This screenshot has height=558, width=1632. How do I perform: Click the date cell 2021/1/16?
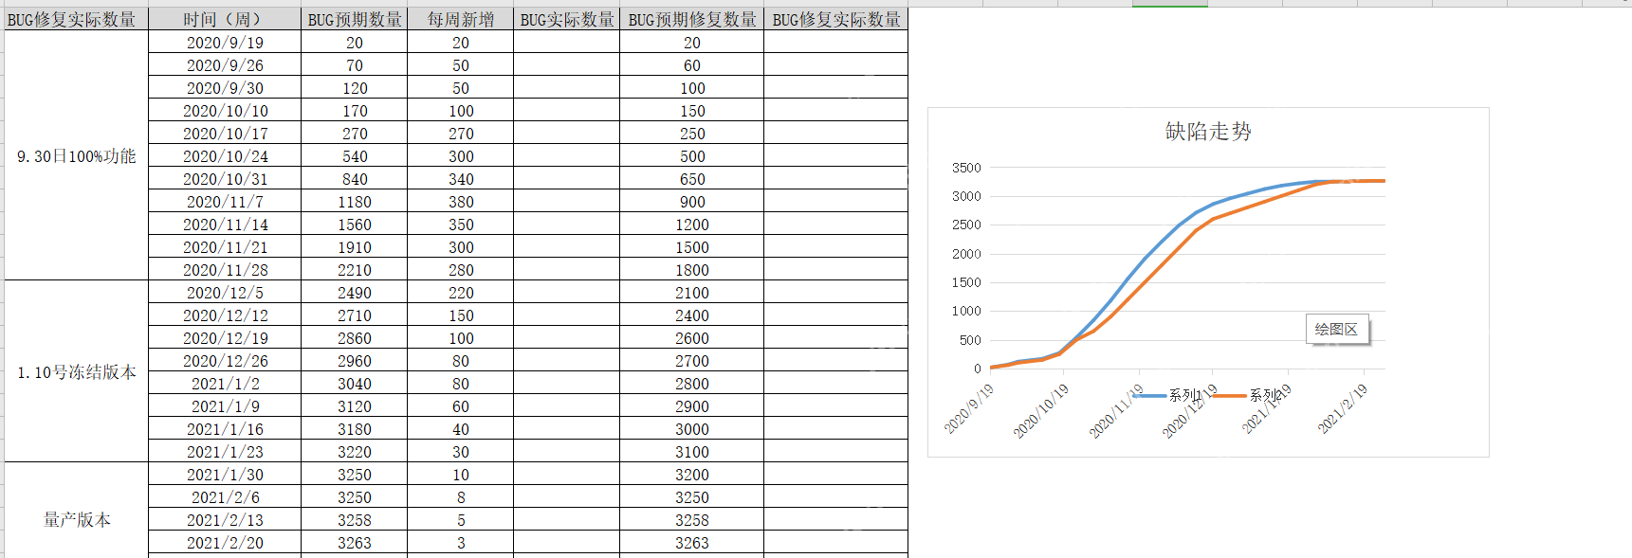coord(225,429)
